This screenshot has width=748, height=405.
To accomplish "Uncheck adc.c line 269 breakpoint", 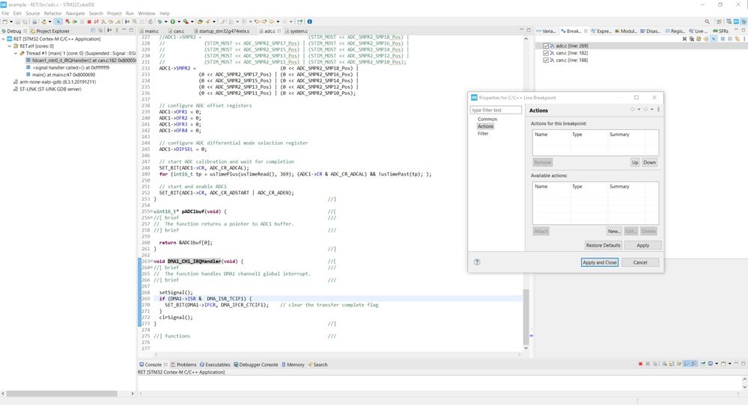I will click(546, 46).
